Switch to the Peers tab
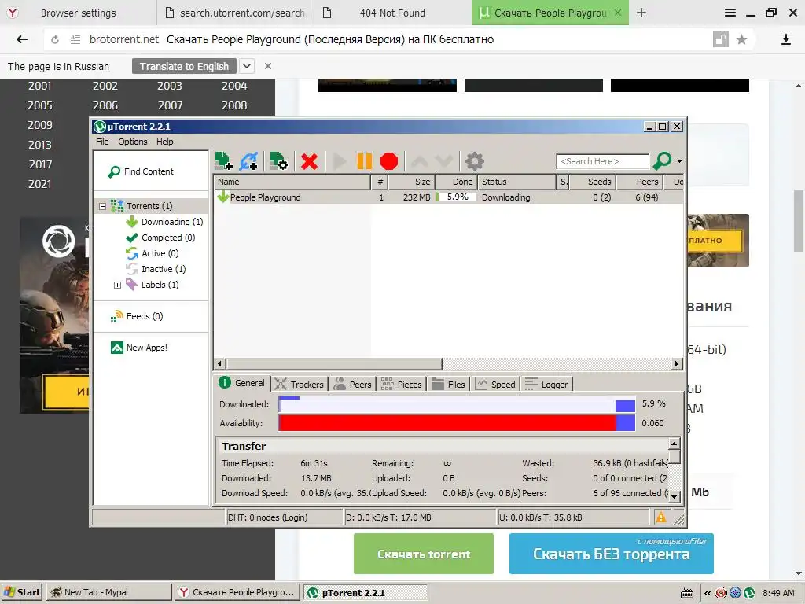 pyautogui.click(x=353, y=384)
